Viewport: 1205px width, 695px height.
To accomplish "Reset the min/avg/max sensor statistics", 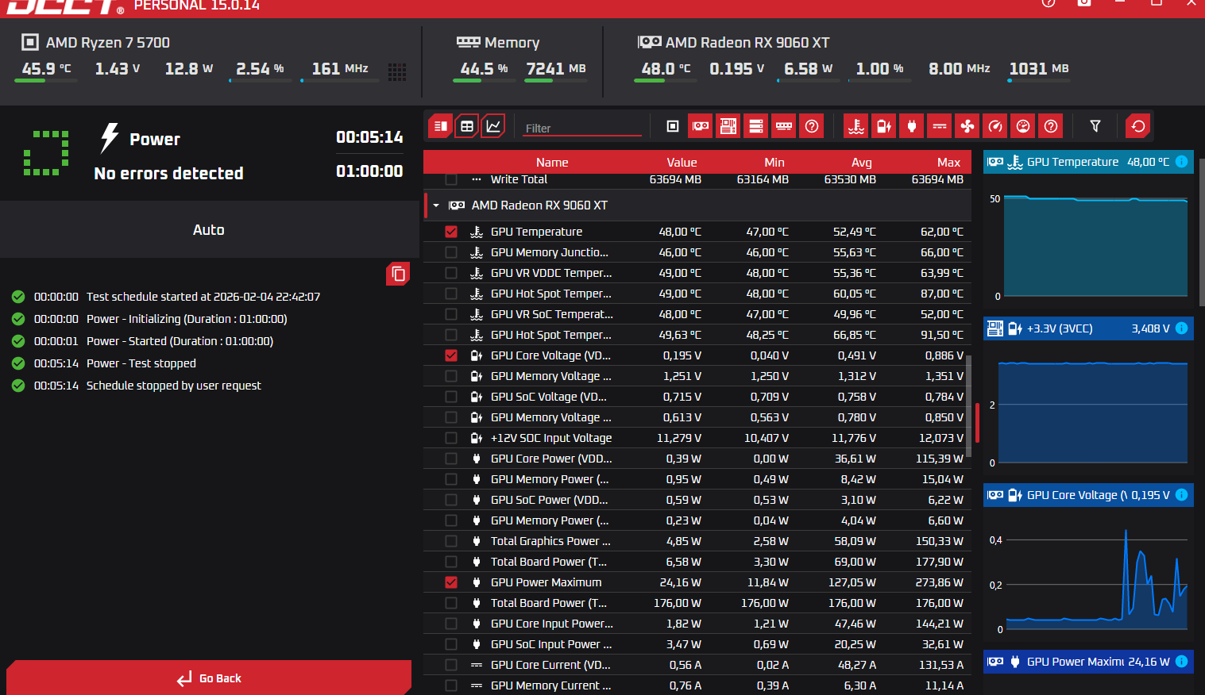I will 1138,126.
